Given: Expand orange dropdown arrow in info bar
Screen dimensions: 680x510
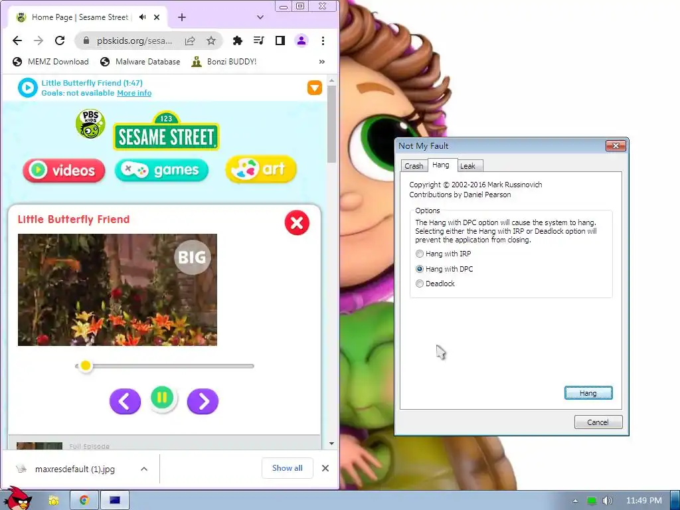Looking at the screenshot, I should [x=315, y=88].
